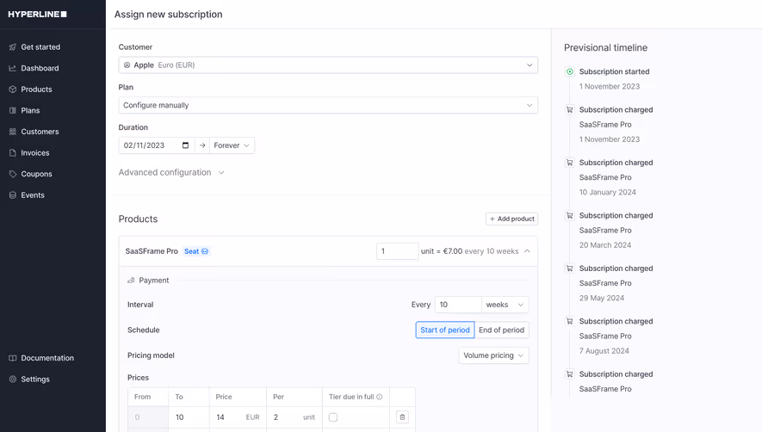The width and height of the screenshot is (762, 432).
Task: Open the Plan dropdown Configure manually
Action: pos(328,106)
